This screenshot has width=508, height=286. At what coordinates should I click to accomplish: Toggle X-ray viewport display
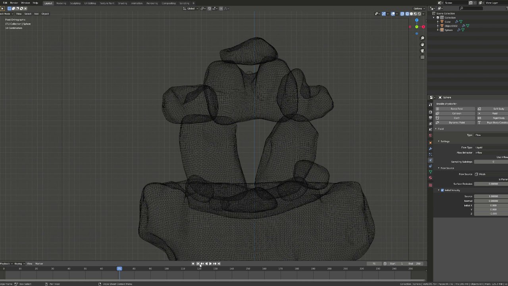point(402,14)
